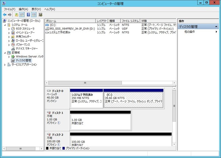This screenshot has height=158, width=221.
Task: Click the Storage (記憶域) node icon
Action: (9, 53)
